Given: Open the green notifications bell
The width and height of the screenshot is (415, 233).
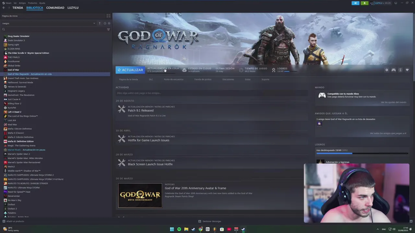Looking at the screenshot, I should (x=364, y=3).
